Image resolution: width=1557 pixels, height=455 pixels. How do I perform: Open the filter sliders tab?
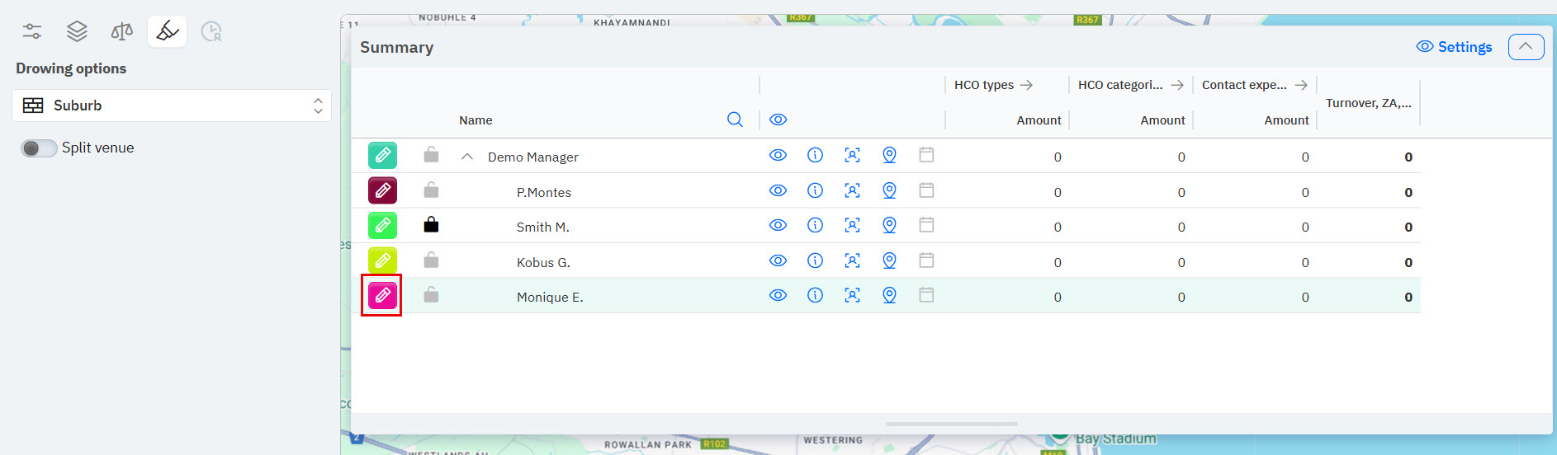[x=32, y=32]
